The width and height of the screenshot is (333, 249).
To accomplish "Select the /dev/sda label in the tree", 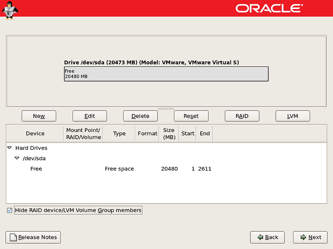I will click(x=34, y=158).
